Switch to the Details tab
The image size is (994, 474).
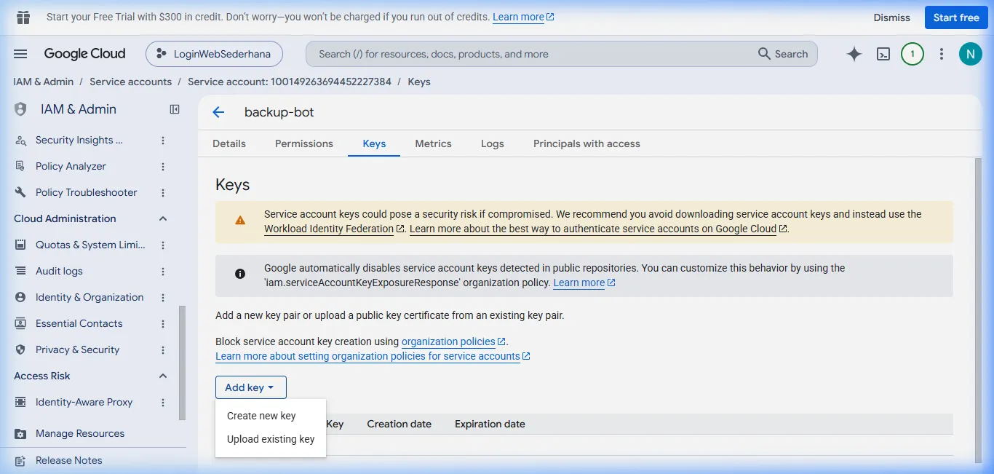tap(229, 143)
